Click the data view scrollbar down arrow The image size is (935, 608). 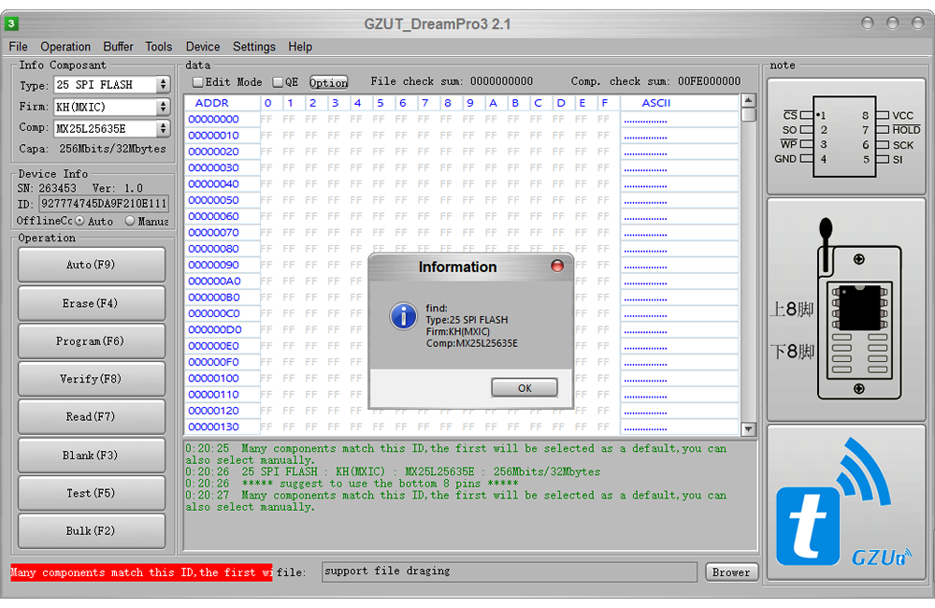[749, 430]
